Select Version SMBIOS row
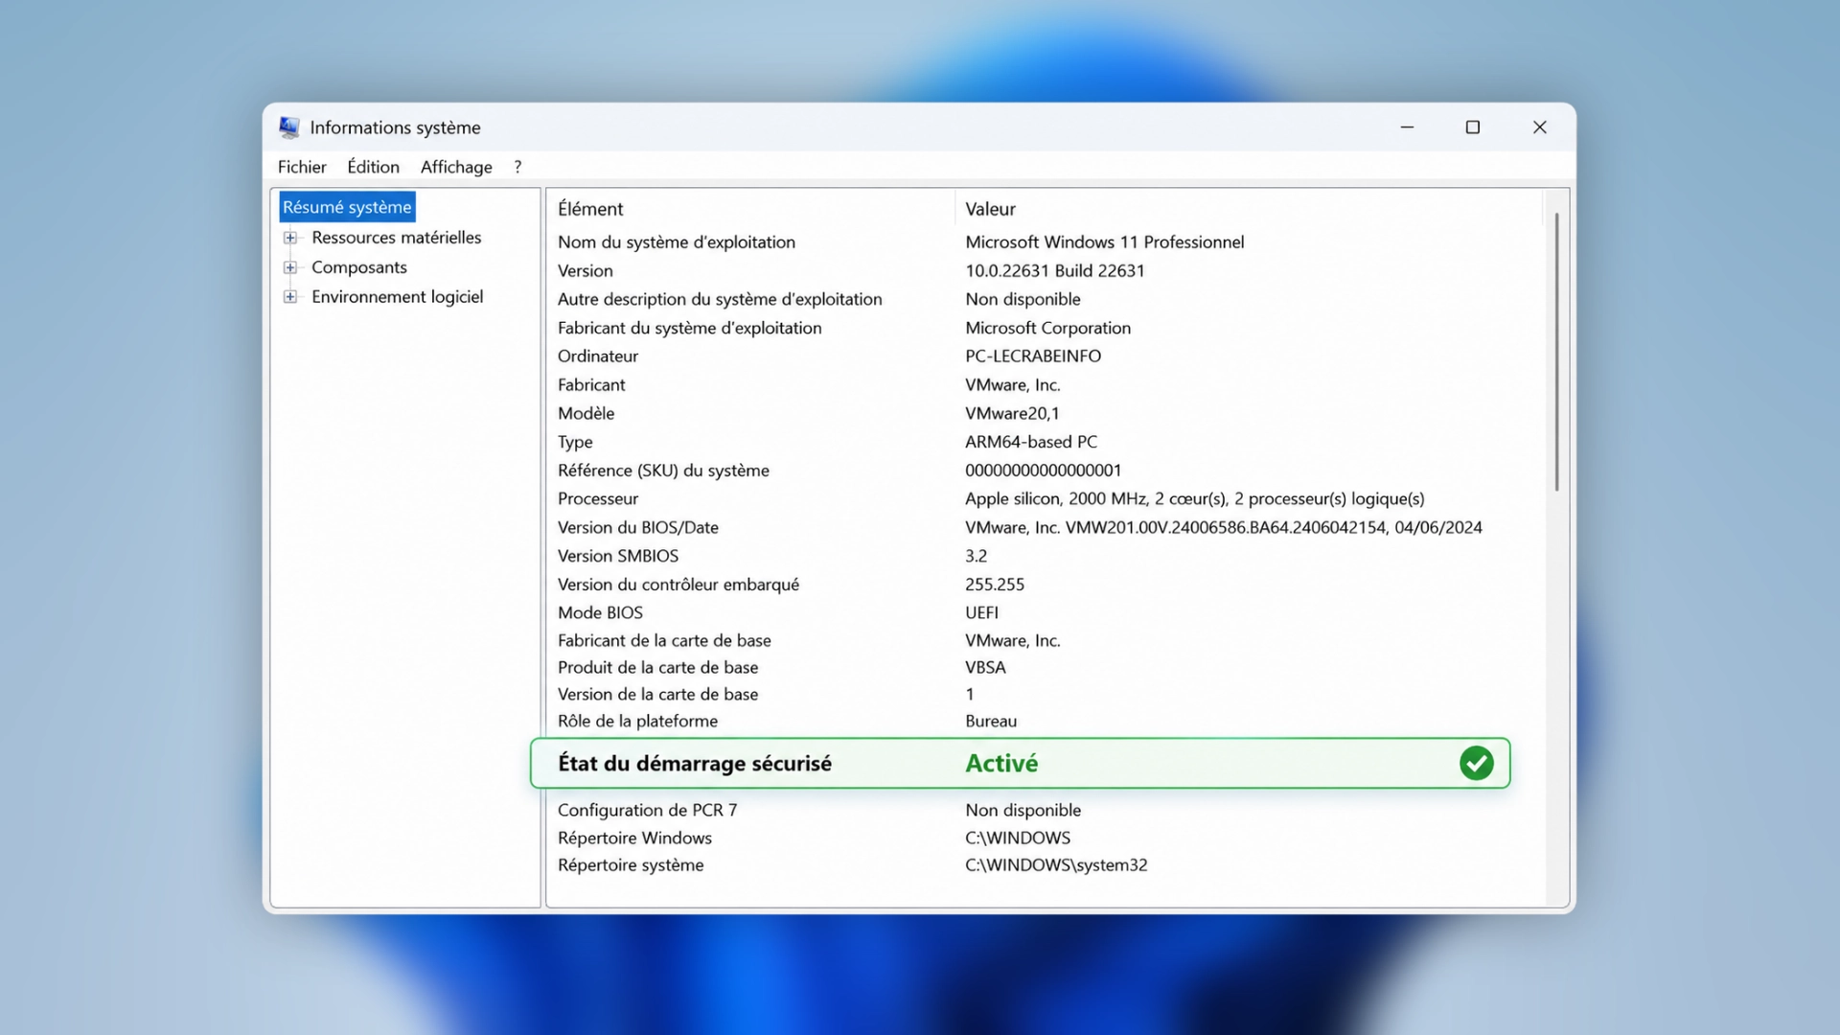Image resolution: width=1840 pixels, height=1035 pixels. tap(618, 556)
